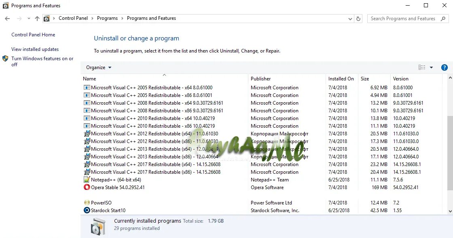
Task: Click Power Software Ltd publisher cell
Action: 271,203
